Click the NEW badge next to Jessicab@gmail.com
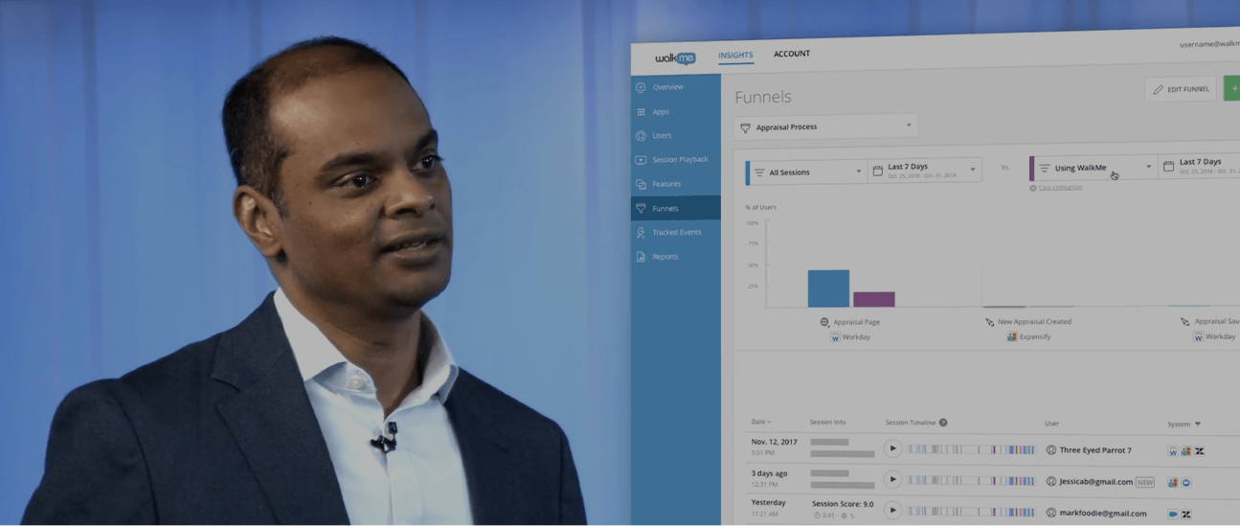Screen dimensions: 1240x526 (1145, 482)
